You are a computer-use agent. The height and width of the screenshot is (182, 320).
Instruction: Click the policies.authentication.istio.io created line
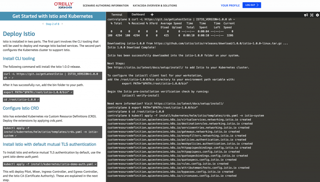pyautogui.click(x=177, y=140)
